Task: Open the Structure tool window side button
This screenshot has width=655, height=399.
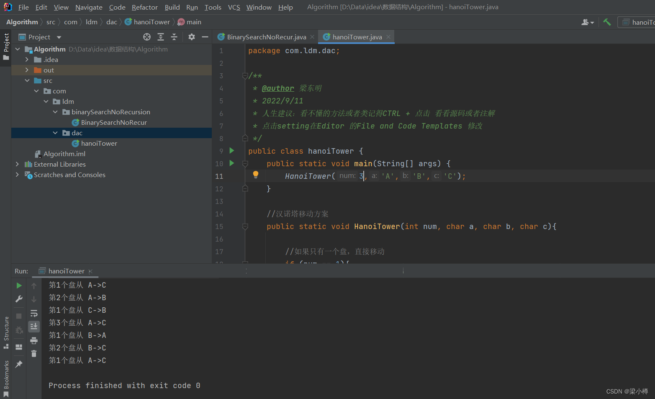Action: coord(6,333)
